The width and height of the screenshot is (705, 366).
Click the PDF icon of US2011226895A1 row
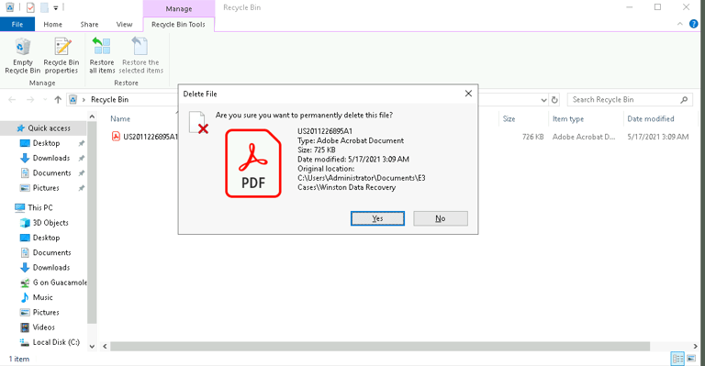pos(116,137)
